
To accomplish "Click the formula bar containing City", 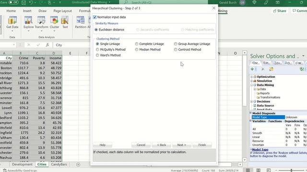I will [72, 45].
